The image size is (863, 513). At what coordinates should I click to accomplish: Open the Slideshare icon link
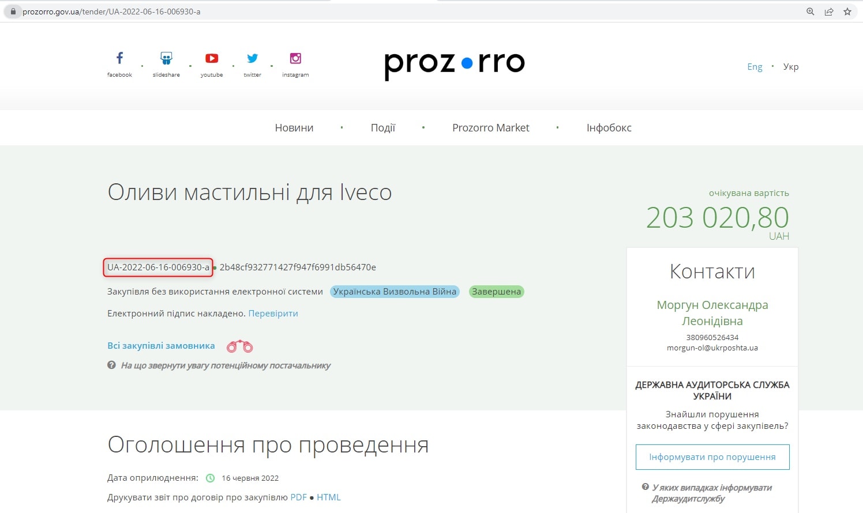point(166,58)
